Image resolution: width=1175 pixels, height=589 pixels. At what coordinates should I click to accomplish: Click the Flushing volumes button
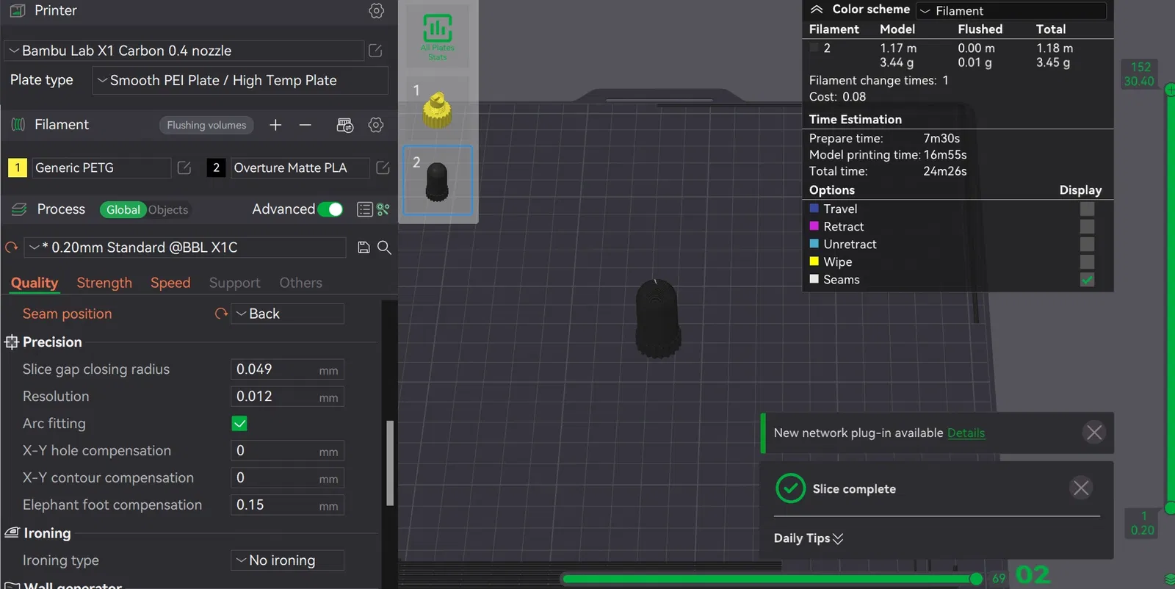pyautogui.click(x=206, y=126)
